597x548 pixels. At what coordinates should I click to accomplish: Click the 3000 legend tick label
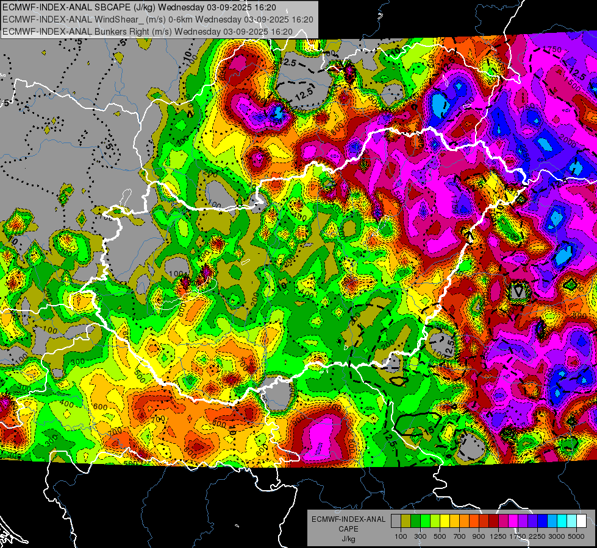point(557,536)
